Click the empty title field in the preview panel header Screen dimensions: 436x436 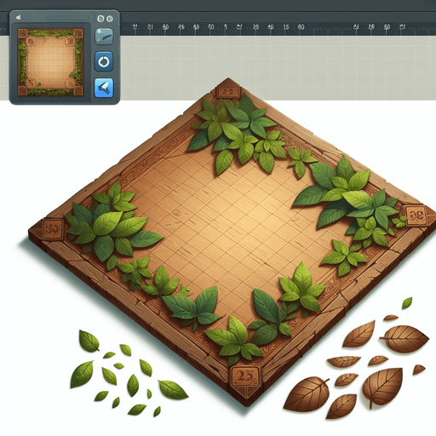coord(67,18)
